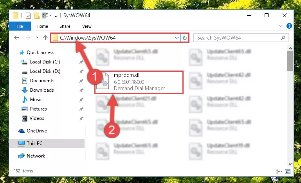Open Explorer Help
Image resolution: width=301 pixels, height=183 pixels.
pyautogui.click(x=289, y=26)
